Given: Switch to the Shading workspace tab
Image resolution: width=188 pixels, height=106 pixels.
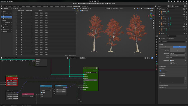Looking at the screenshot, I should (51, 6).
